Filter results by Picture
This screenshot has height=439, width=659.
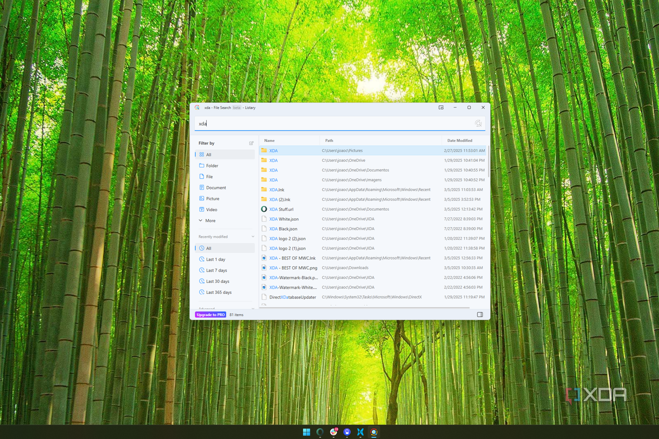225,198
